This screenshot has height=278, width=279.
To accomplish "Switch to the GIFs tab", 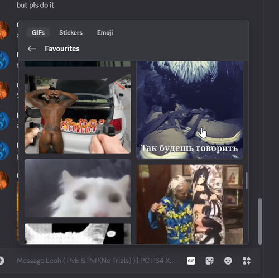I will [x=38, y=33].
